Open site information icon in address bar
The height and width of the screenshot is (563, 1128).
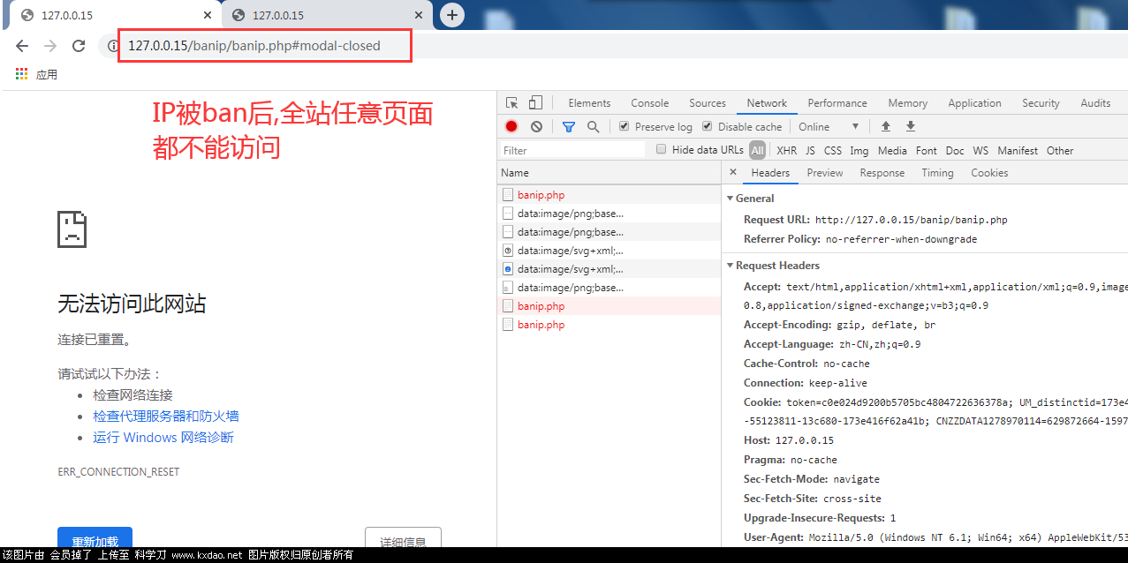coord(112,46)
